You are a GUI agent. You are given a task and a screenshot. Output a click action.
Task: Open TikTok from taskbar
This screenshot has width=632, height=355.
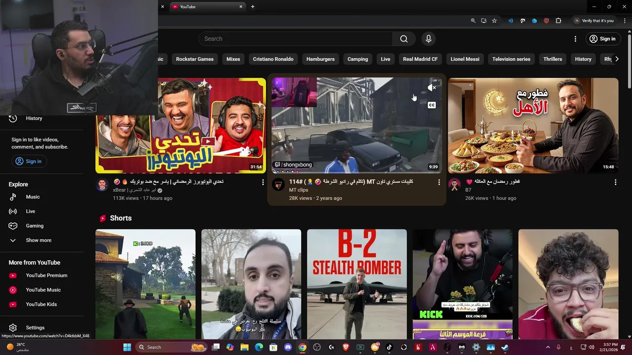click(x=389, y=347)
